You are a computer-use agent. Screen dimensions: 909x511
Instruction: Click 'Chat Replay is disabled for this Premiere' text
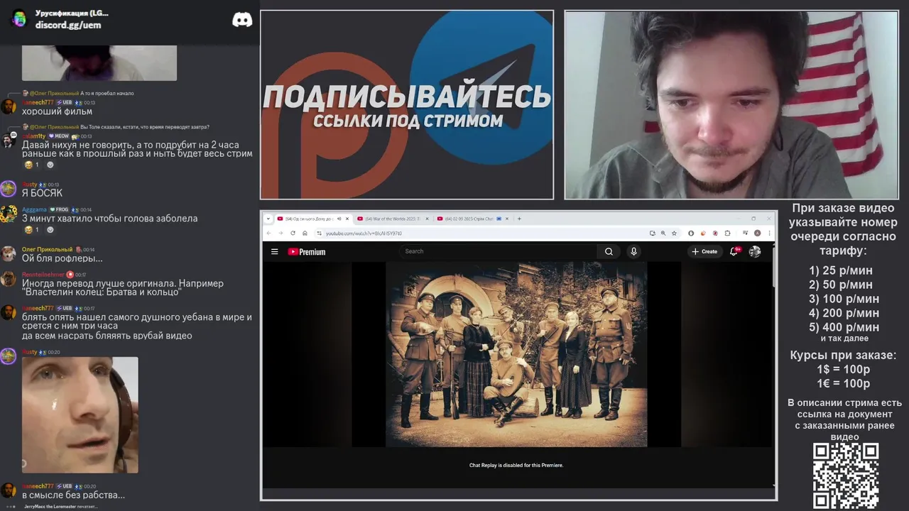pyautogui.click(x=516, y=466)
